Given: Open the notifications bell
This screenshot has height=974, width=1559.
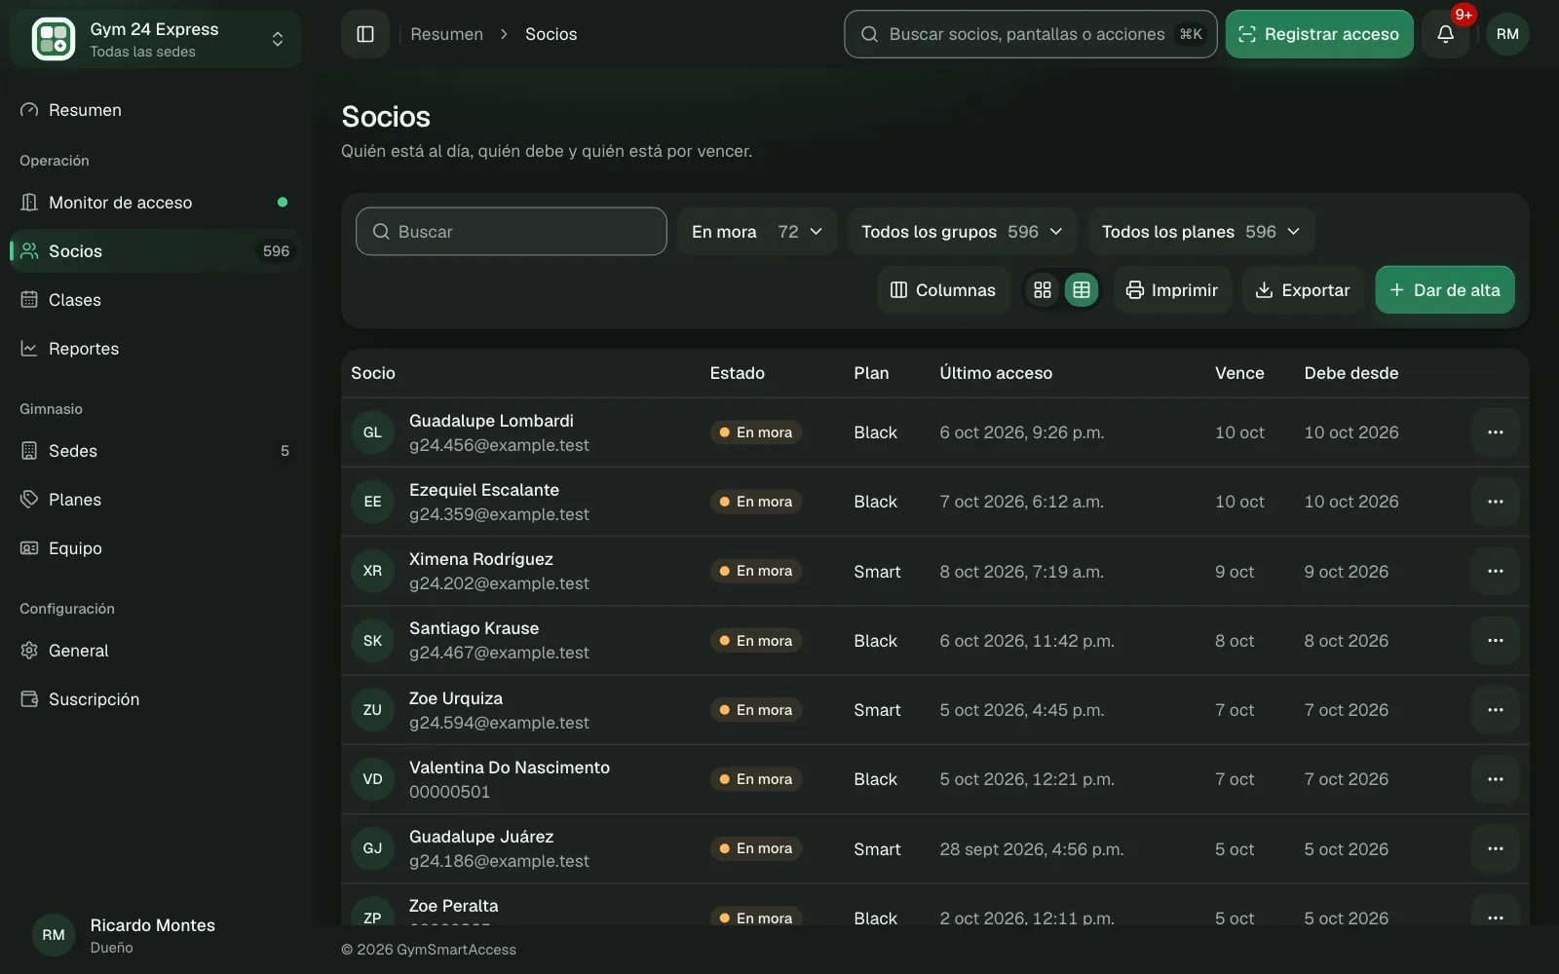Looking at the screenshot, I should 1446,34.
